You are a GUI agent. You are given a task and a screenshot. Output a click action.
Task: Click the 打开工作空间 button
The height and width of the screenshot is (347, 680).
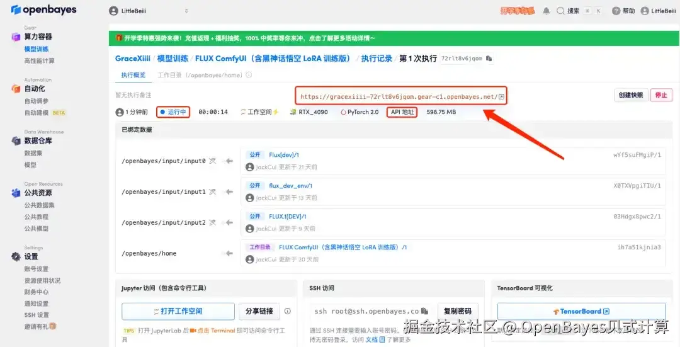(178, 311)
